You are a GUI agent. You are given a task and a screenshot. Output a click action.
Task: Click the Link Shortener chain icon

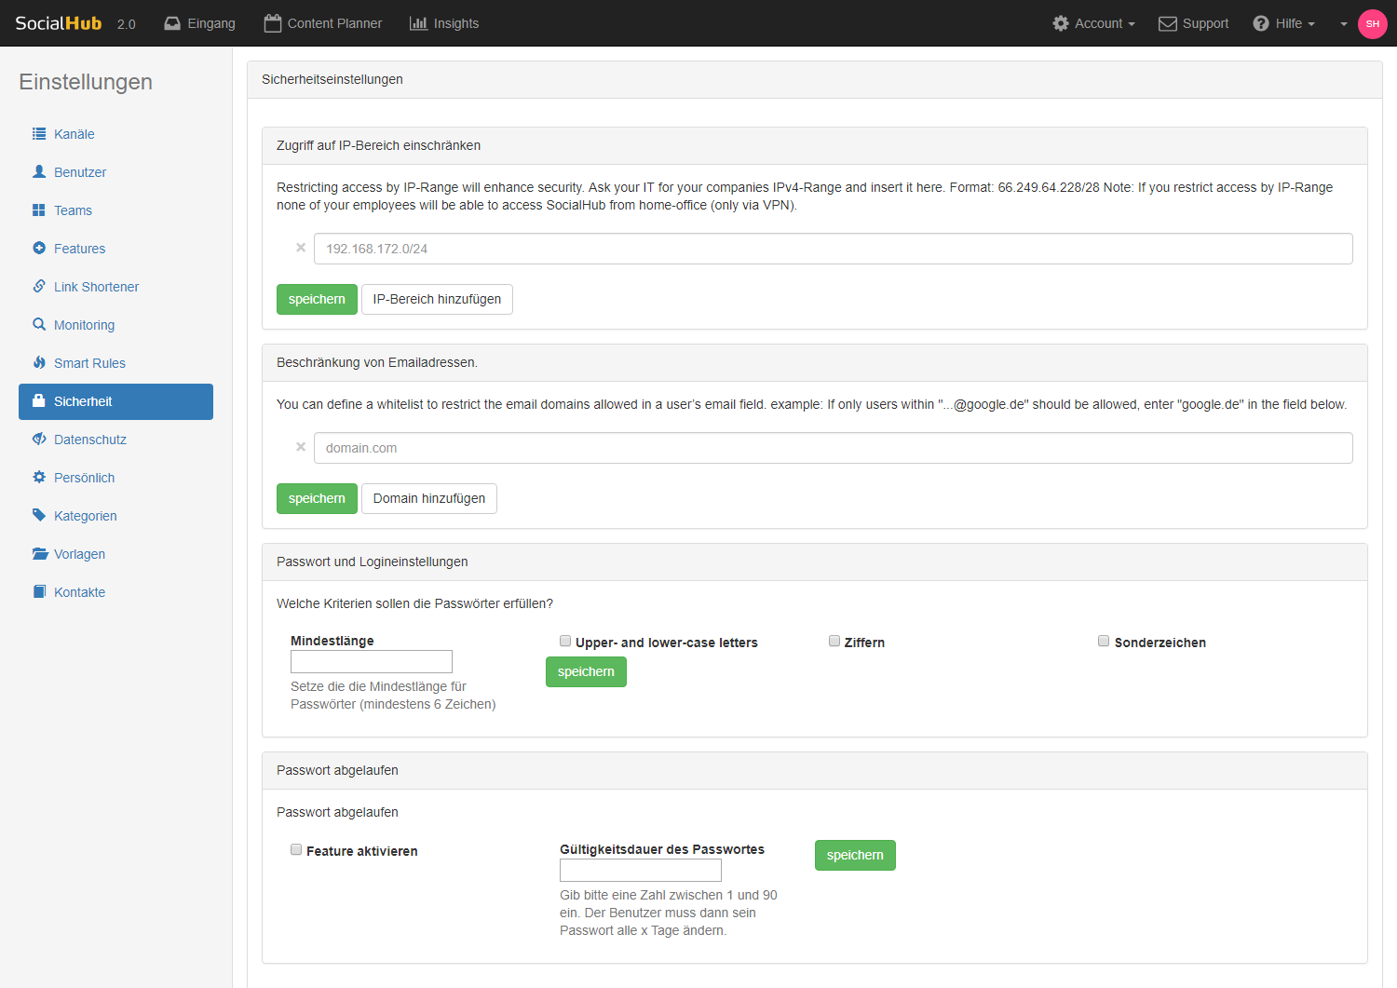39,287
